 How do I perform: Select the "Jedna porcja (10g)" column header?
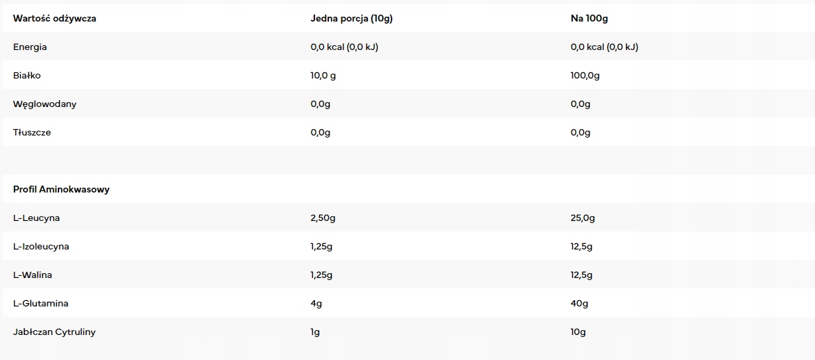[x=351, y=19]
